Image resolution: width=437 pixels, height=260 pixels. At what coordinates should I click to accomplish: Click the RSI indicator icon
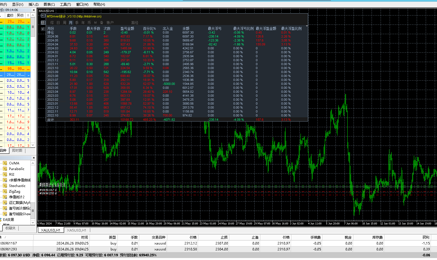[5, 174]
